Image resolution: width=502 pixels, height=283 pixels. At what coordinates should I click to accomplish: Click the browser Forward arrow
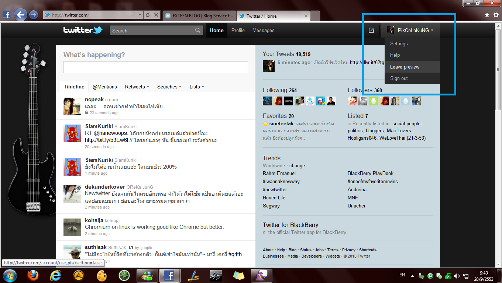click(34, 15)
